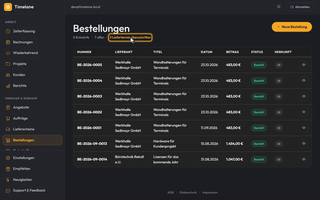This screenshot has width=320, height=200.
Task: View order BE-2026-09-0013 via eye icon
Action: click(304, 143)
